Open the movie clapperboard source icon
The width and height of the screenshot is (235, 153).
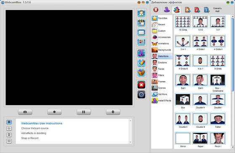(x=141, y=23)
